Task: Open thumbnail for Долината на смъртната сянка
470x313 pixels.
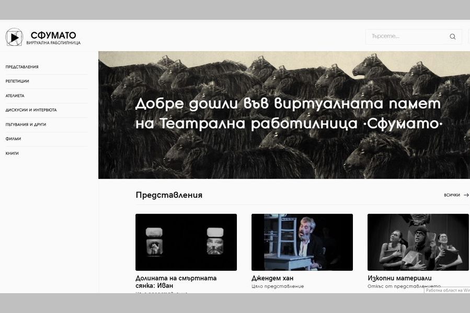Action: coord(186,242)
